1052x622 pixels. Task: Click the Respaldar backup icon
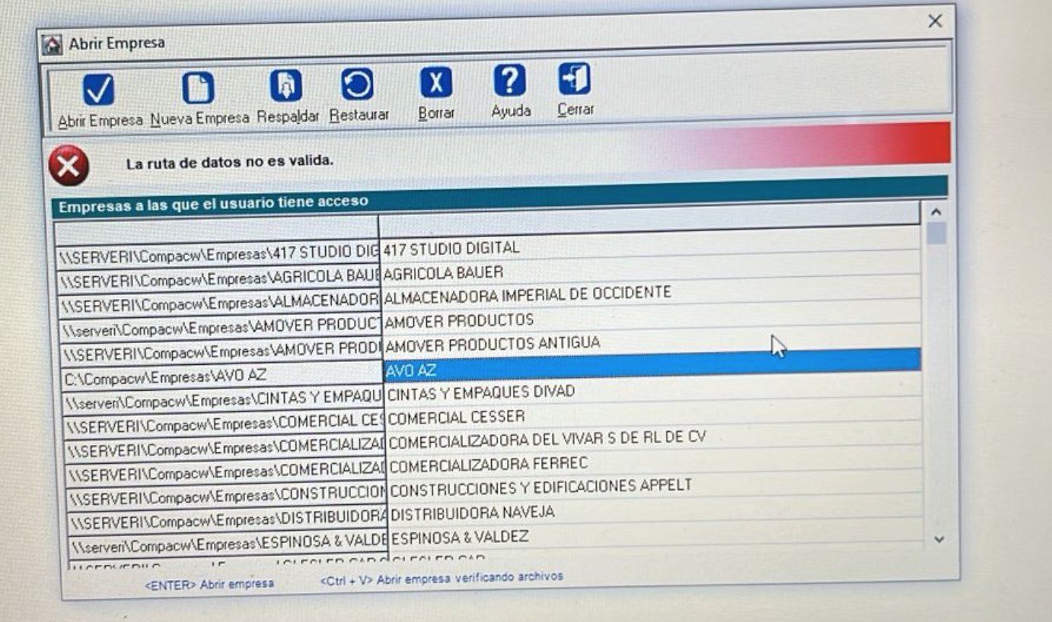286,86
